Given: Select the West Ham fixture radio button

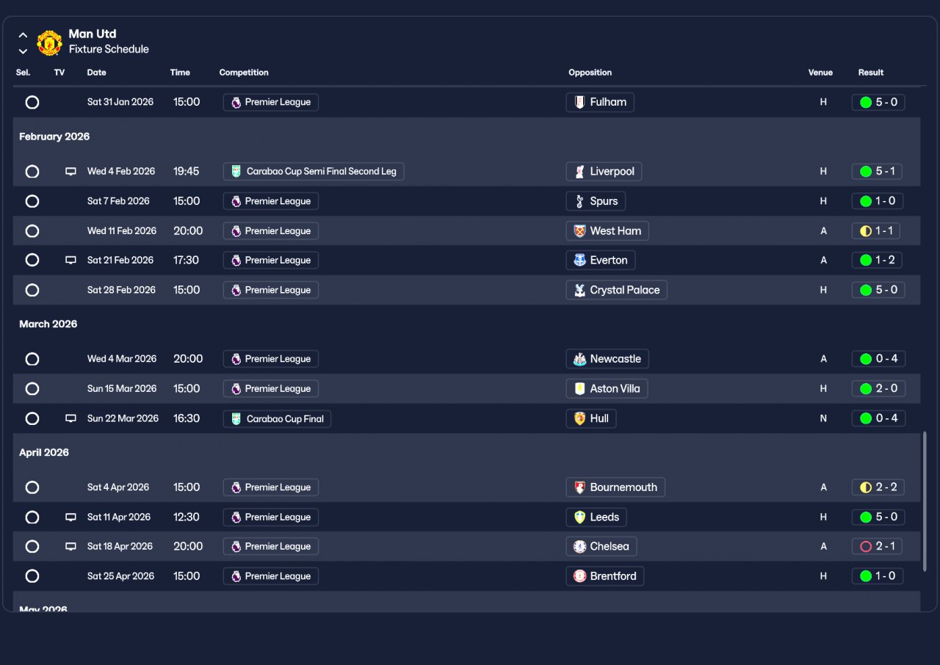Looking at the screenshot, I should pyautogui.click(x=32, y=230).
